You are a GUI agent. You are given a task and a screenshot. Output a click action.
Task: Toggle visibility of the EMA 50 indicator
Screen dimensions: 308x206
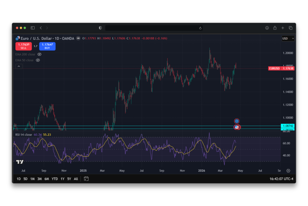(x=38, y=60)
